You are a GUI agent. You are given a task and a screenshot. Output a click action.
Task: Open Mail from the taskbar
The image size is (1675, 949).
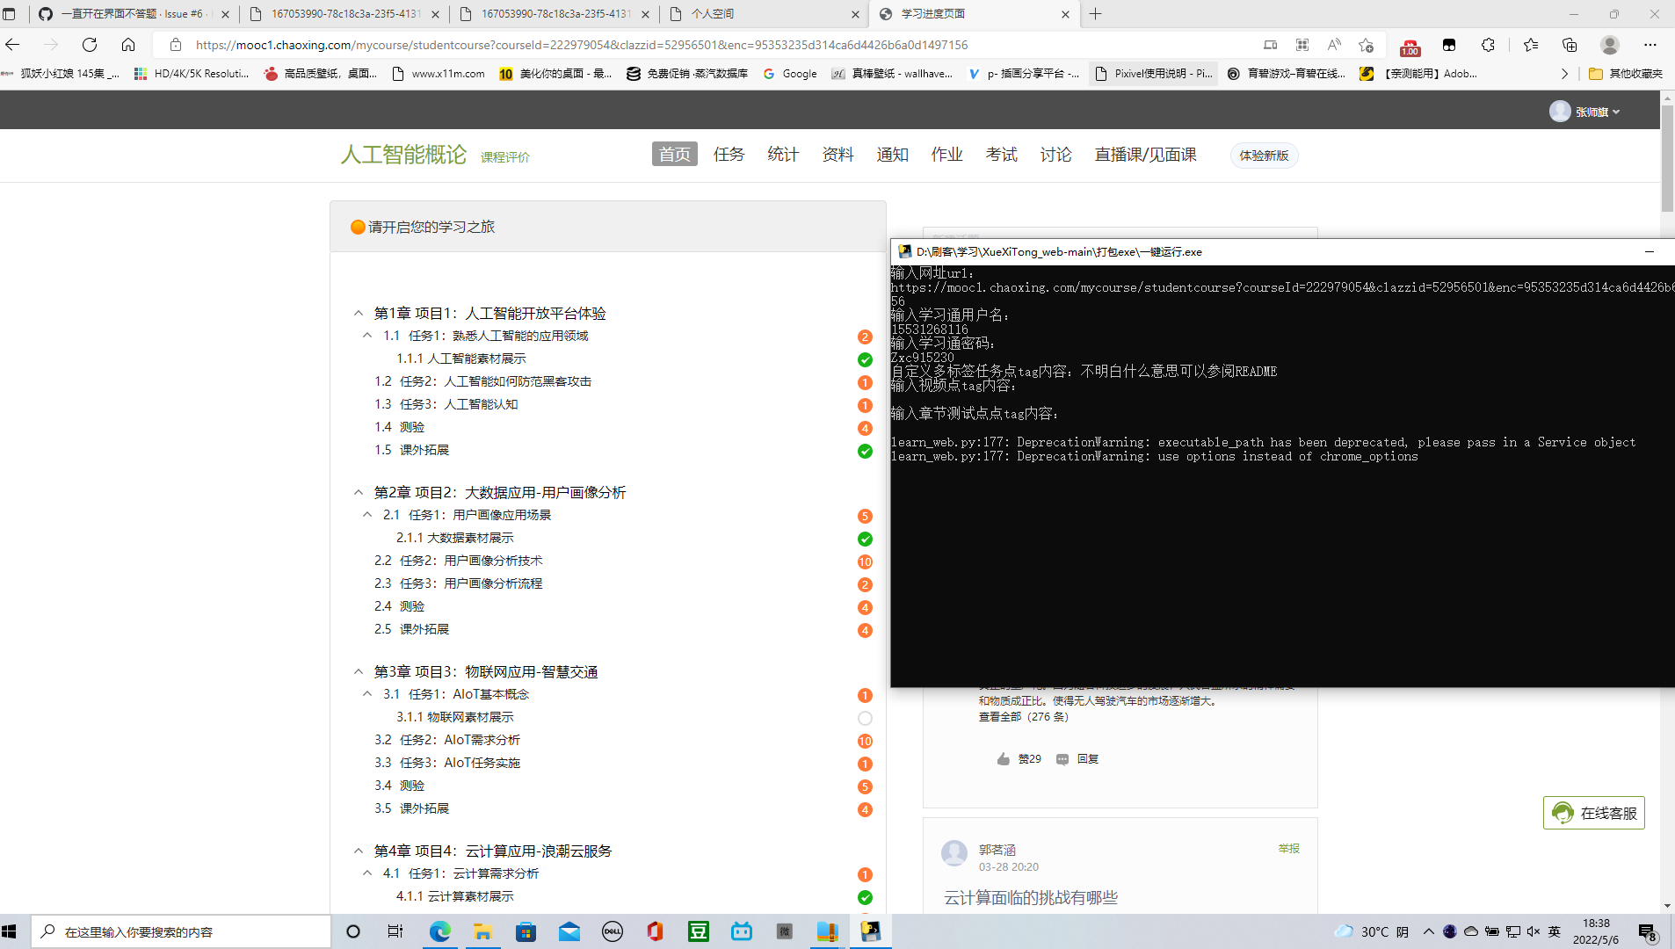569,931
